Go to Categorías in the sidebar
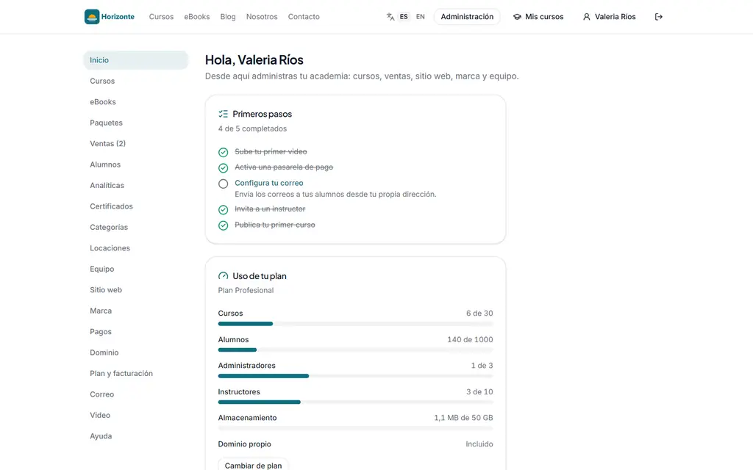The width and height of the screenshot is (753, 470). click(135, 228)
